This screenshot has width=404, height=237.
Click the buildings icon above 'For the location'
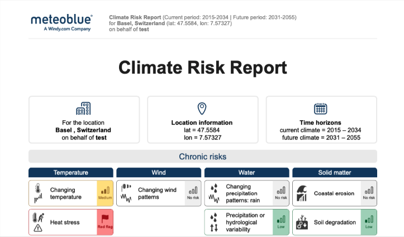[x=83, y=108]
